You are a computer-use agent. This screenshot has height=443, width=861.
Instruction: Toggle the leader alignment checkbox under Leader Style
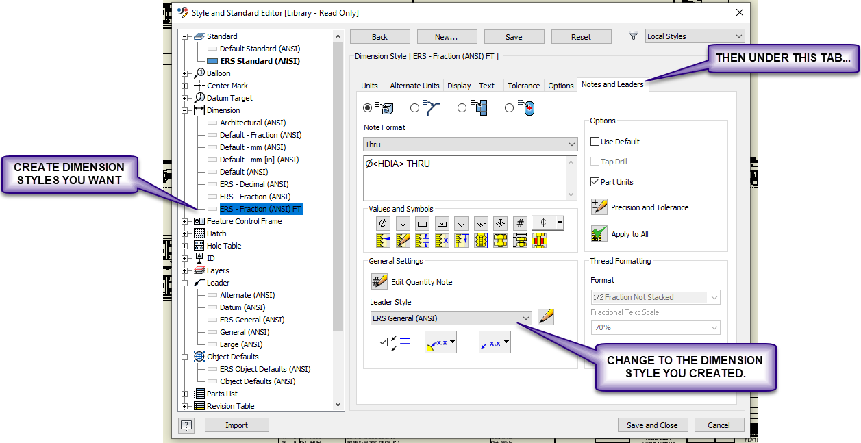[x=383, y=342]
